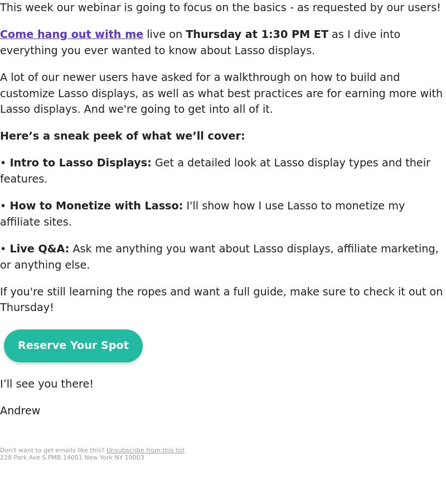Click the 'Andrew' signature text
Image resolution: width=446 pixels, height=478 pixels.
[x=20, y=410]
